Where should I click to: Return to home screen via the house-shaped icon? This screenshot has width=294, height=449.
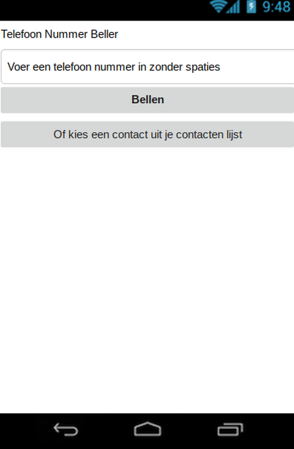pos(148,429)
